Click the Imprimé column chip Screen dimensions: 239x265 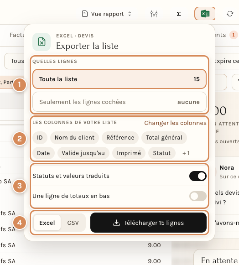[x=129, y=153]
